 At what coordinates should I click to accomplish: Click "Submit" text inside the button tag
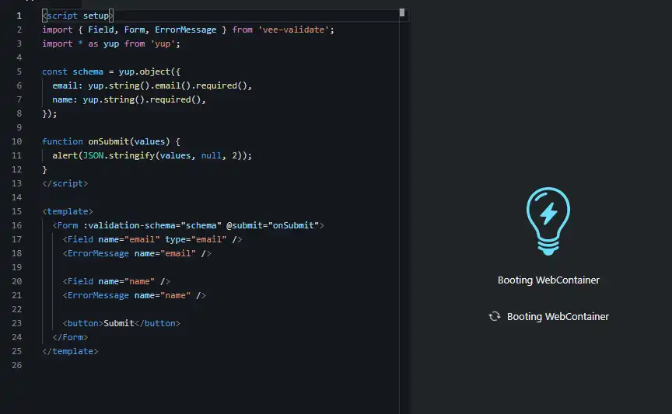[119, 323]
